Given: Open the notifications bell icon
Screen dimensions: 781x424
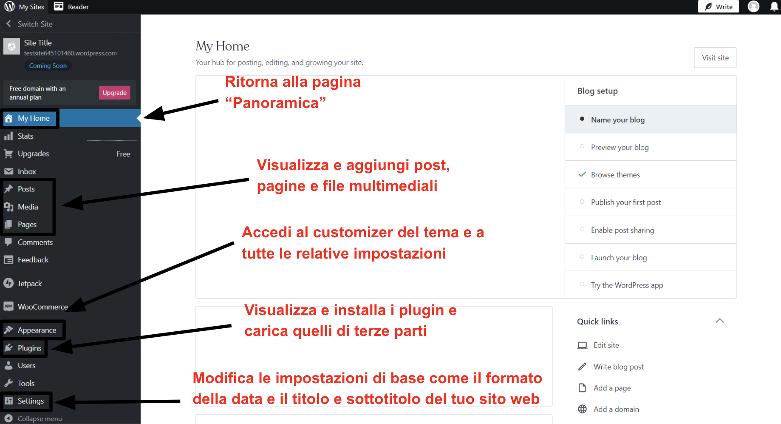Looking at the screenshot, I should click(774, 7).
